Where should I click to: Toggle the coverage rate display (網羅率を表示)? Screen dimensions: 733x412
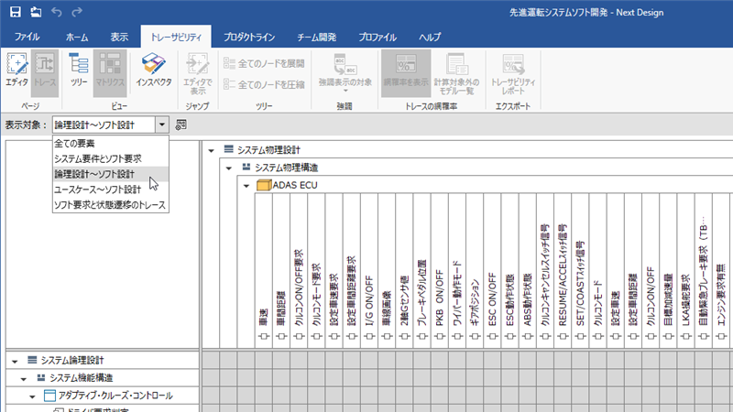pyautogui.click(x=406, y=70)
